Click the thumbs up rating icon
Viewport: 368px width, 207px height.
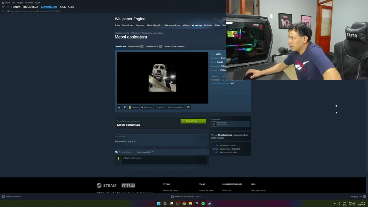119,107
